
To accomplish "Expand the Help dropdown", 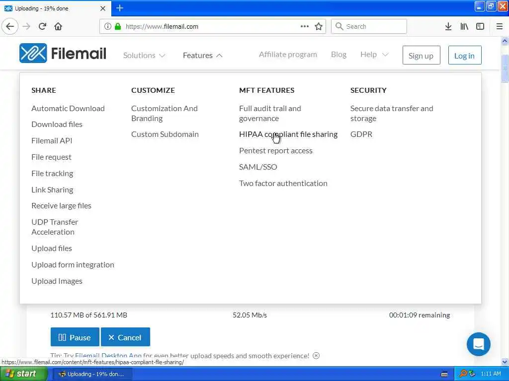I will click(x=374, y=55).
